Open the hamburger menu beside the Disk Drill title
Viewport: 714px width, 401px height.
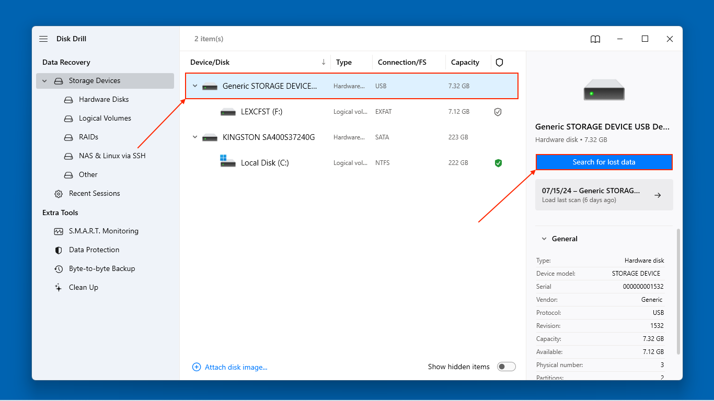point(43,39)
